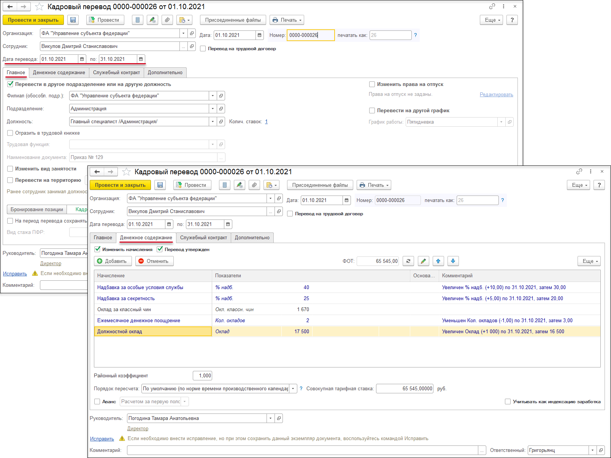Click the save diskette icon in back window
Image resolution: width=611 pixels, height=458 pixels.
73,20
